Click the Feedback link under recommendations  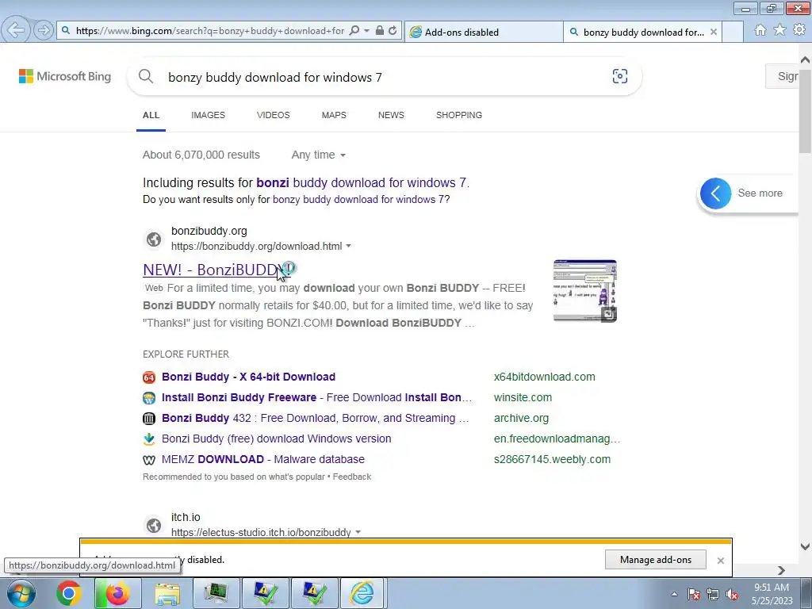352,477
